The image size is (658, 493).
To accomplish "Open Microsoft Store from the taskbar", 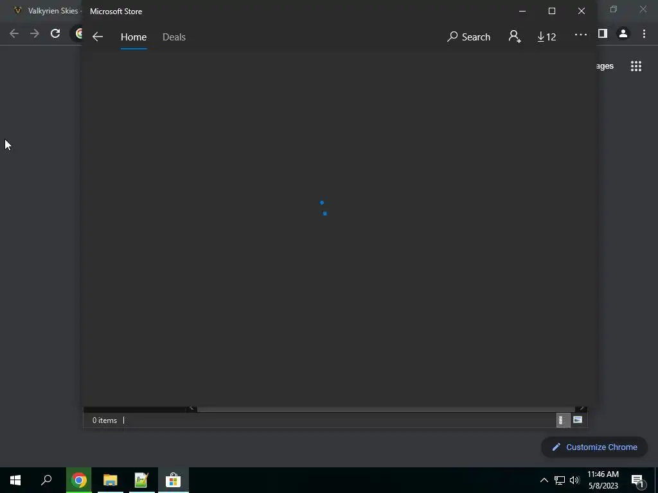I will point(173,480).
